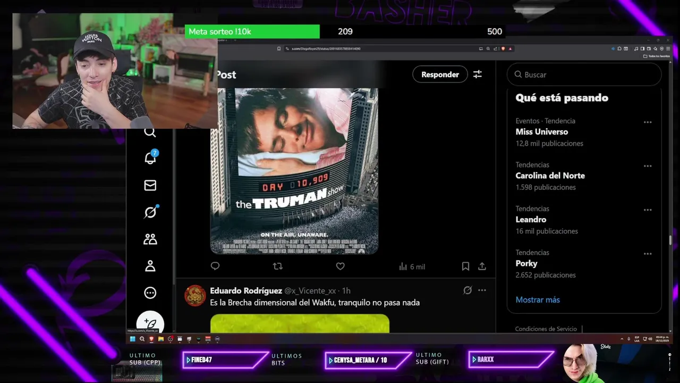Open Windows taskbar search

[x=142, y=339]
